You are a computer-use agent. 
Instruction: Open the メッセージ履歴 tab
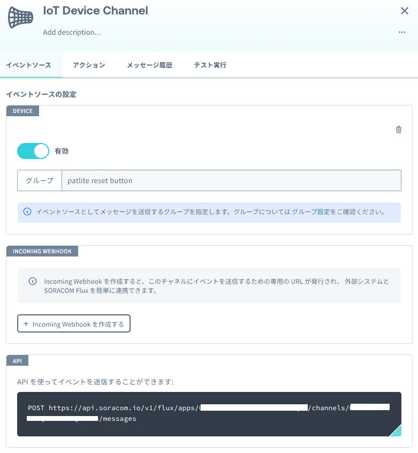tap(149, 65)
